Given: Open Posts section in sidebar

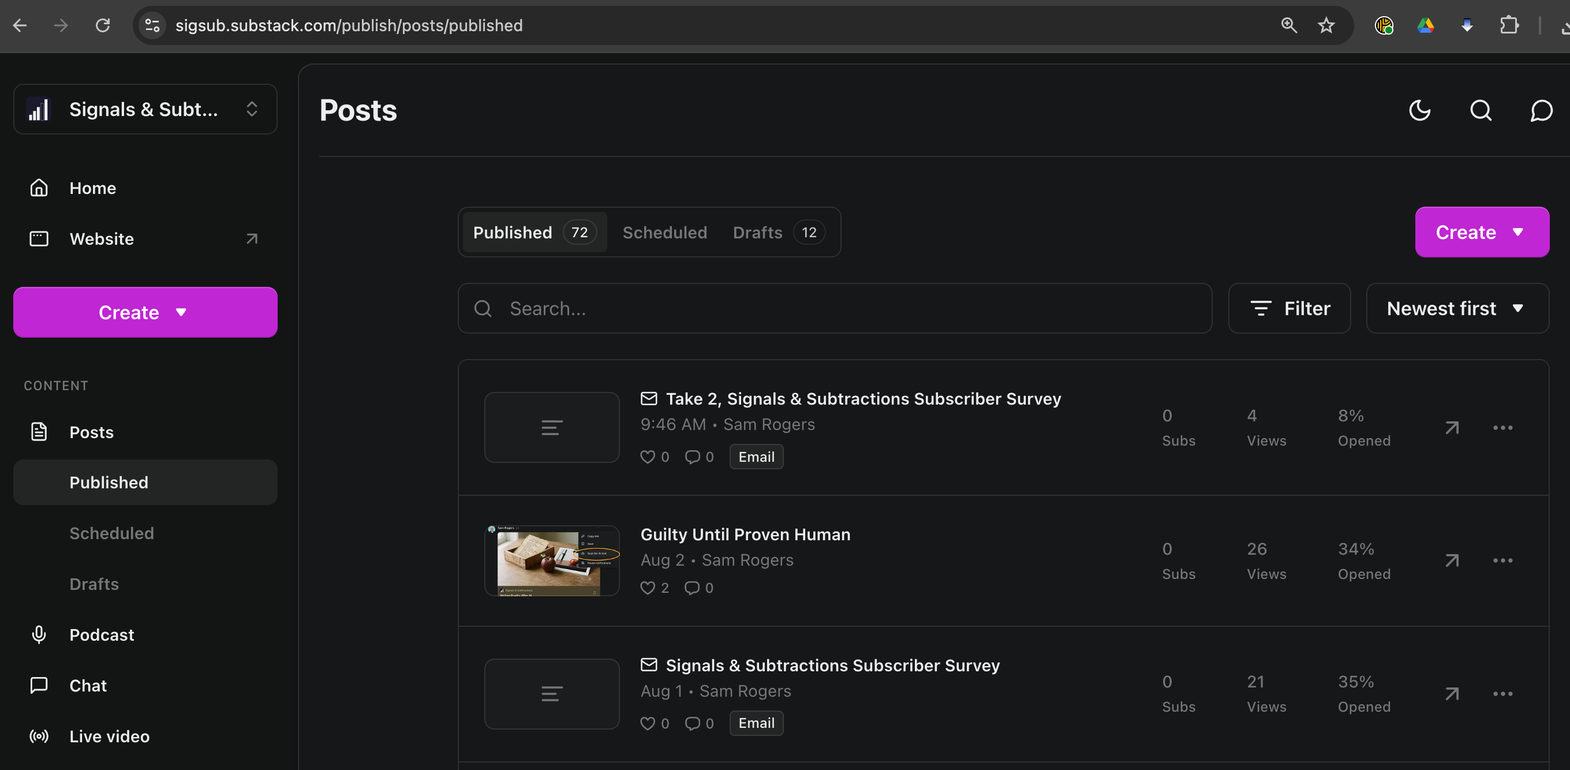Looking at the screenshot, I should pyautogui.click(x=145, y=432).
